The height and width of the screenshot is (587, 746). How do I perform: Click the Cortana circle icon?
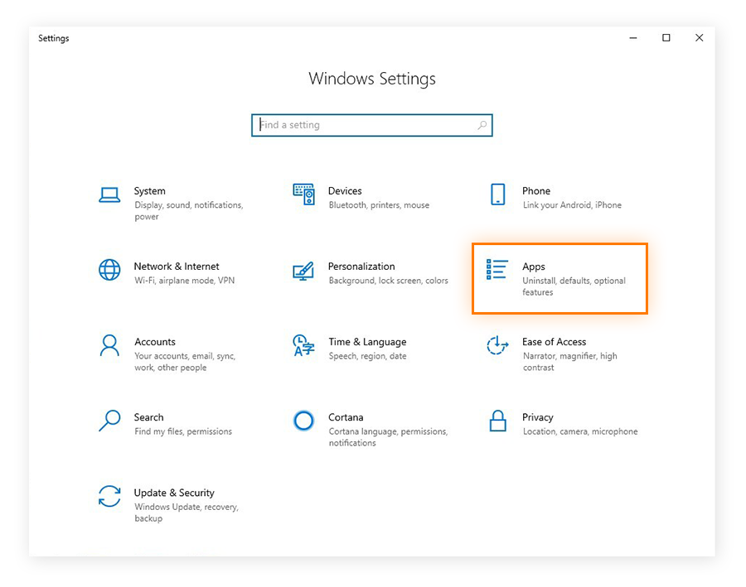point(303,421)
